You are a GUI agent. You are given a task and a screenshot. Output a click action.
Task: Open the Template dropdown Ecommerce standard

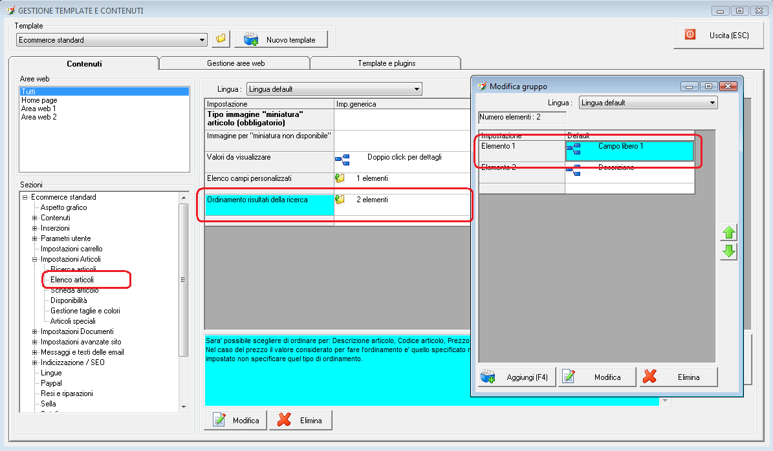coord(111,40)
